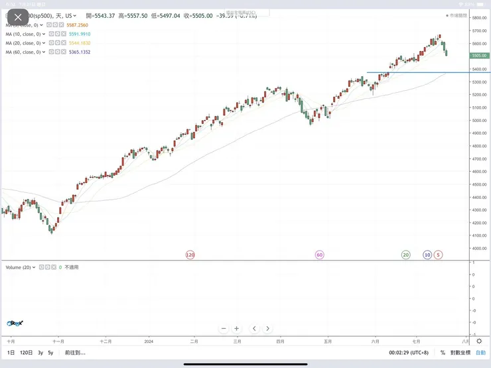Click the 收=5505.00 close price value
The image size is (491, 368).
click(x=198, y=16)
